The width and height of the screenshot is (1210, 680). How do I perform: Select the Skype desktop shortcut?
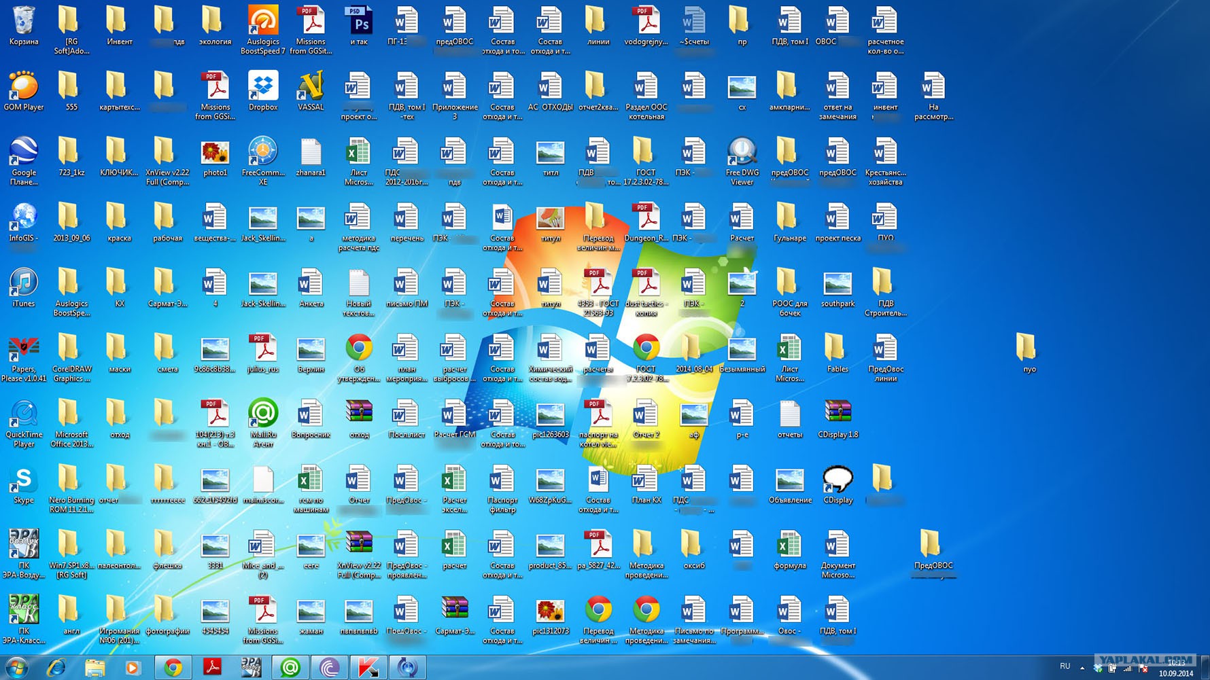tap(24, 484)
